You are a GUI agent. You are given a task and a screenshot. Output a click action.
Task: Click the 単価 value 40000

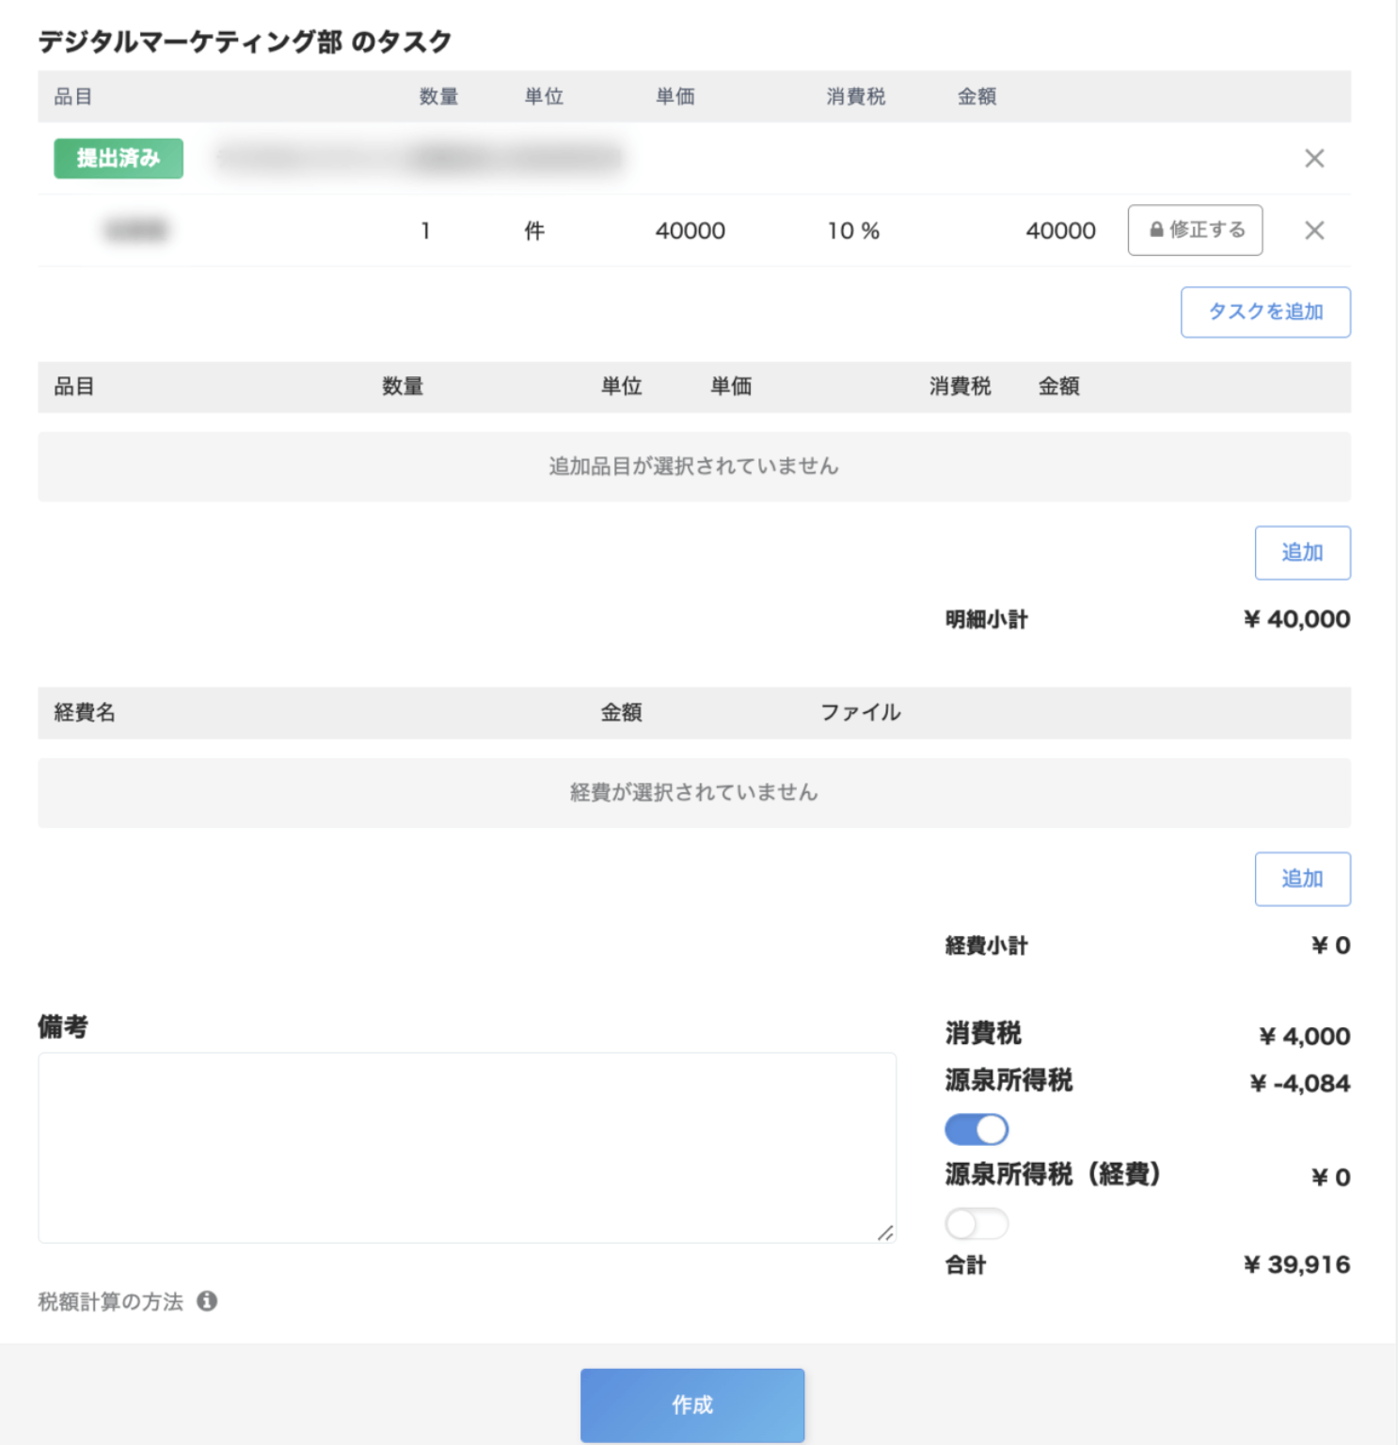(691, 230)
